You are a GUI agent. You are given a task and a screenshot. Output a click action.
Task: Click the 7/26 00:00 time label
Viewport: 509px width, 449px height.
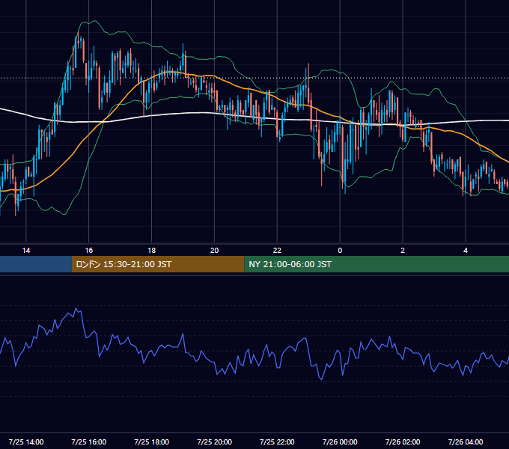tap(340, 442)
